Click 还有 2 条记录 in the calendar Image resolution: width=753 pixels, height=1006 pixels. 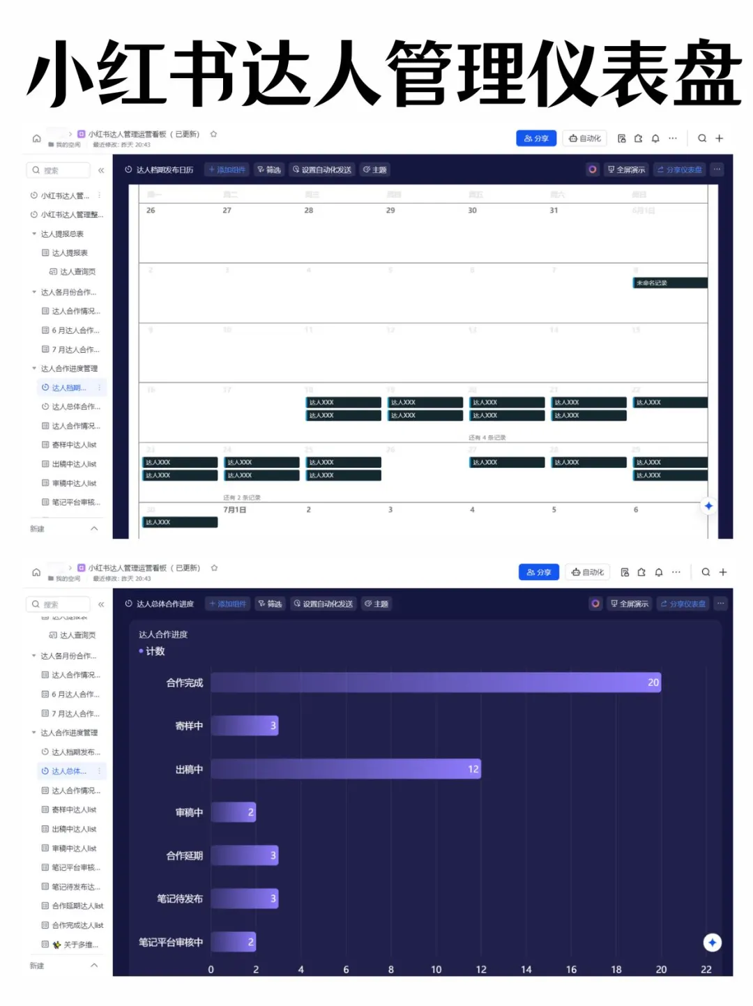pyautogui.click(x=242, y=498)
